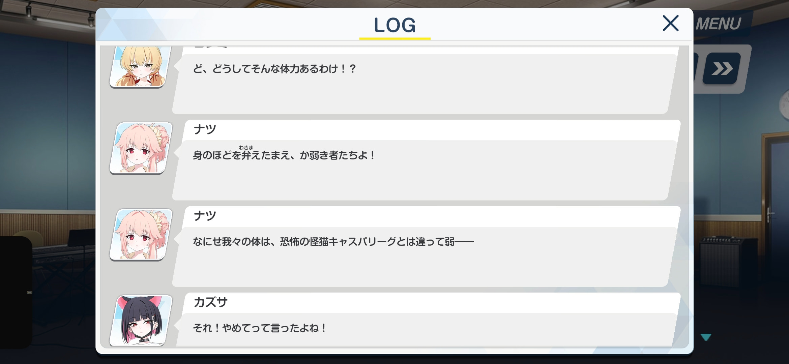Select Kazusa's line それ！やめてって言ったよね
The width and height of the screenshot is (789, 364).
tap(259, 328)
